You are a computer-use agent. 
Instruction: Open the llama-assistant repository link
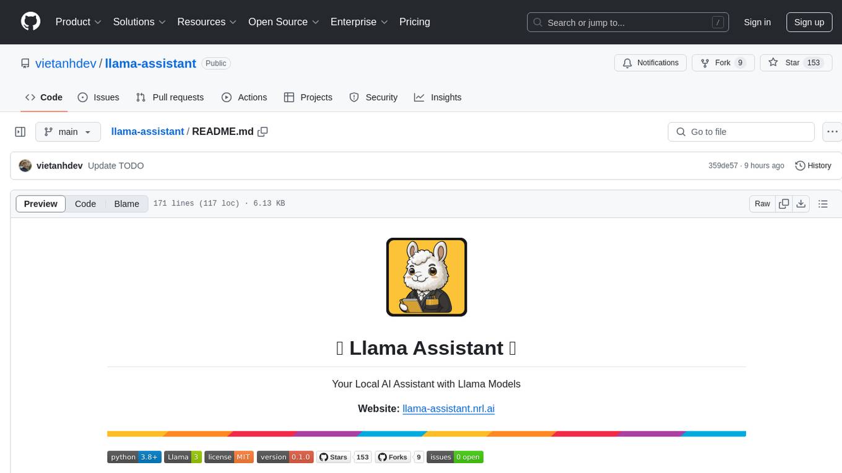pos(150,63)
